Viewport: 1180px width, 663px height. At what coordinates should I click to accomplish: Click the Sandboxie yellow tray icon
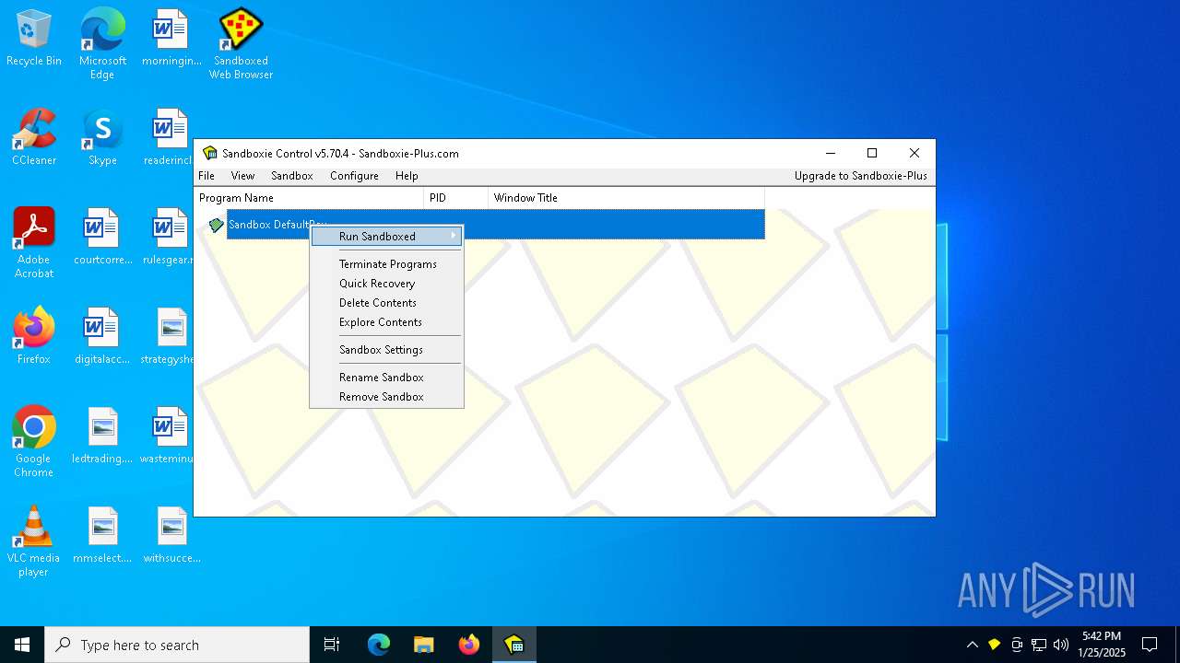pos(994,645)
